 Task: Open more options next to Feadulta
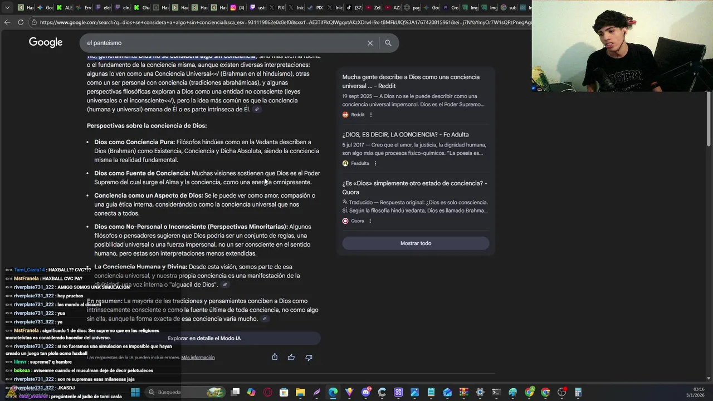(x=375, y=164)
